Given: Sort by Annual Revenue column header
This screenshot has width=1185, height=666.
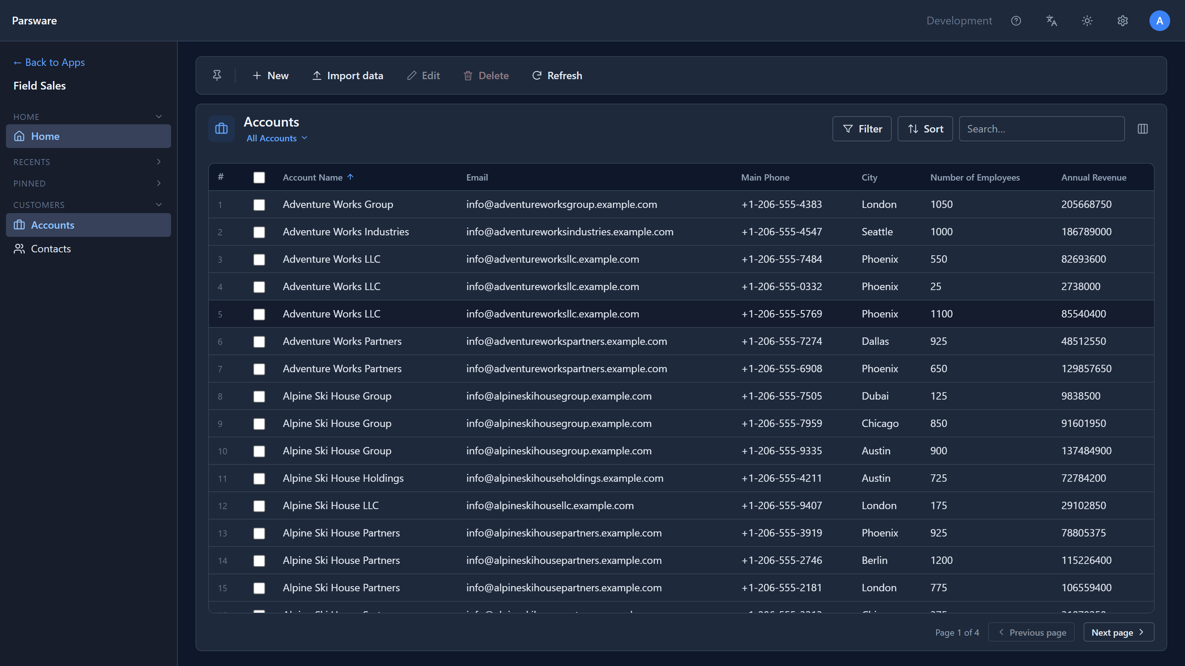Looking at the screenshot, I should (1094, 177).
